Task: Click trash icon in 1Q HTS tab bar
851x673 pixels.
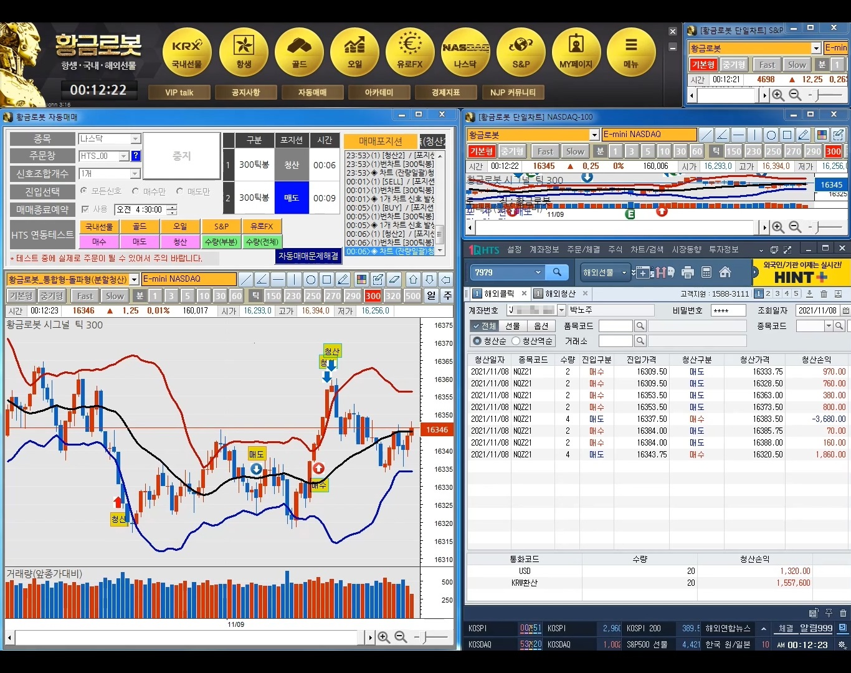Action: pyautogui.click(x=824, y=294)
